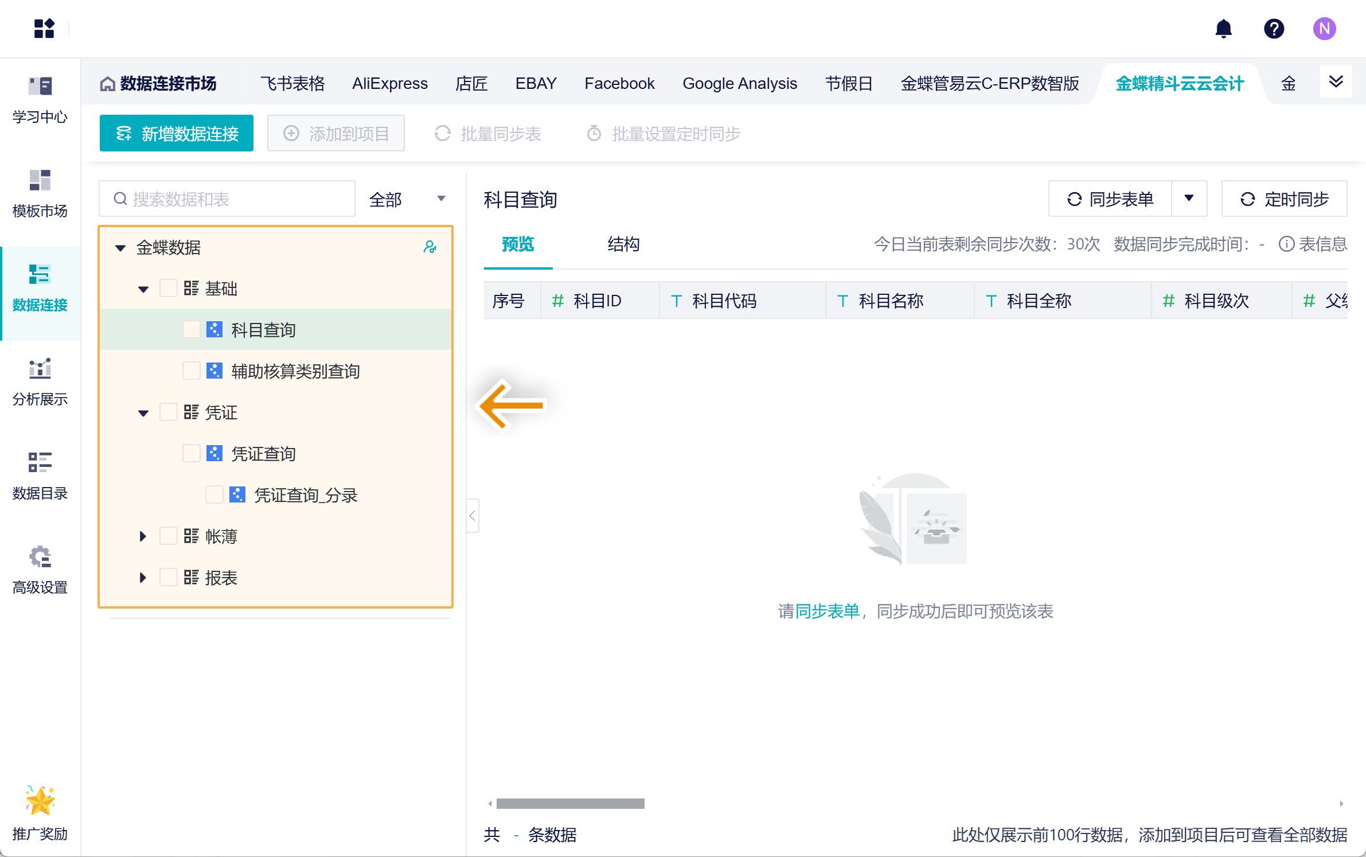This screenshot has height=857, width=1366.
Task: Tick the 凭证查询 checkbox
Action: 191,454
